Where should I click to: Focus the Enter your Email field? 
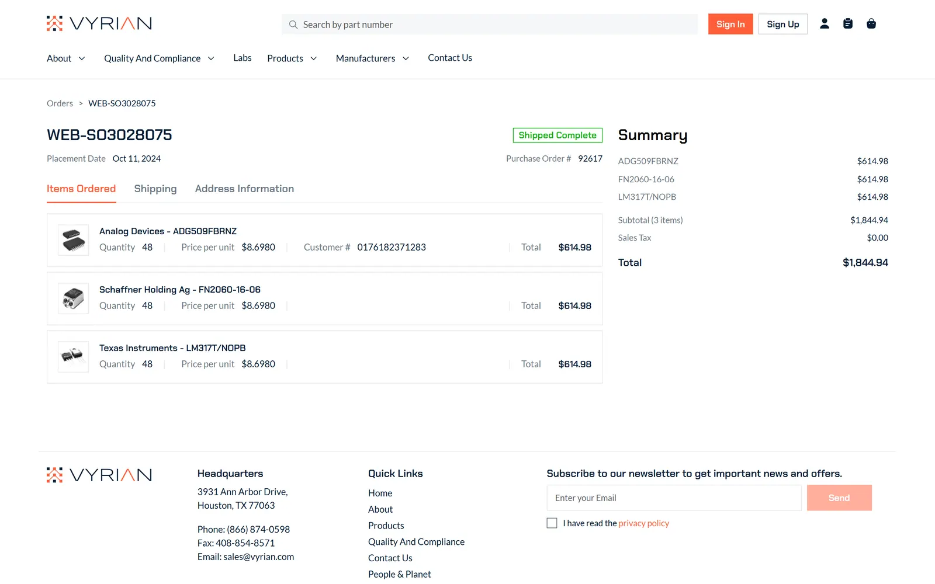[x=674, y=498]
